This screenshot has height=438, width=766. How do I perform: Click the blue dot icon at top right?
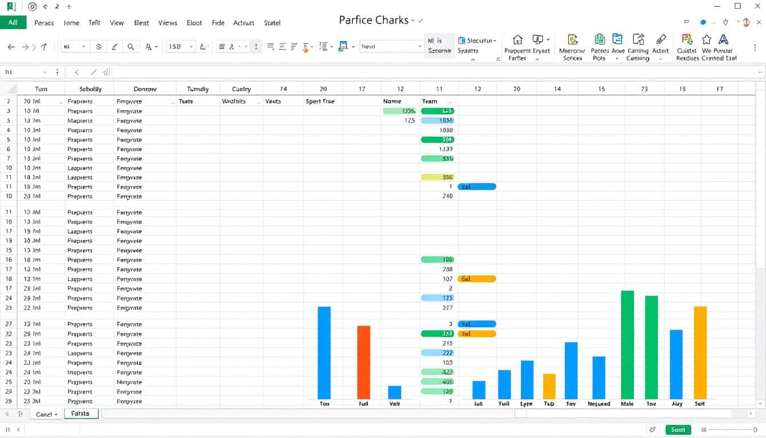pyautogui.click(x=703, y=22)
